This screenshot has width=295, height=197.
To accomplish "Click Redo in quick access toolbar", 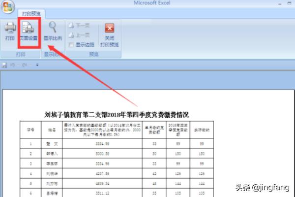I will (24, 65).
